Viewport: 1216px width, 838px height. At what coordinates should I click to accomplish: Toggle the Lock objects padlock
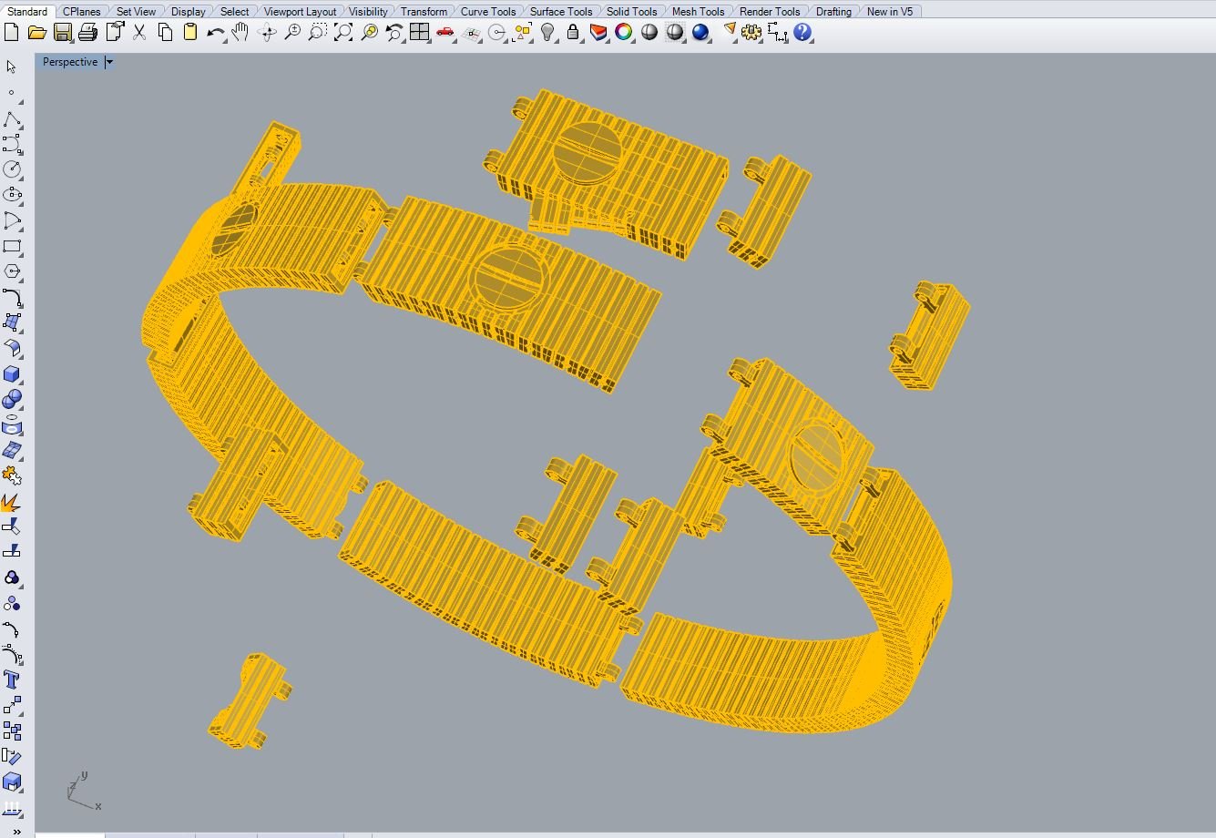point(573,33)
